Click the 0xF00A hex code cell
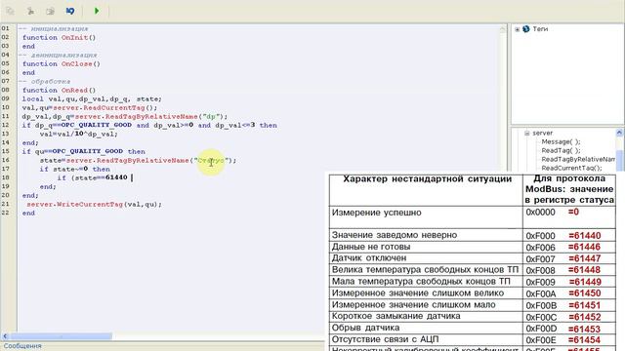 tap(541, 293)
